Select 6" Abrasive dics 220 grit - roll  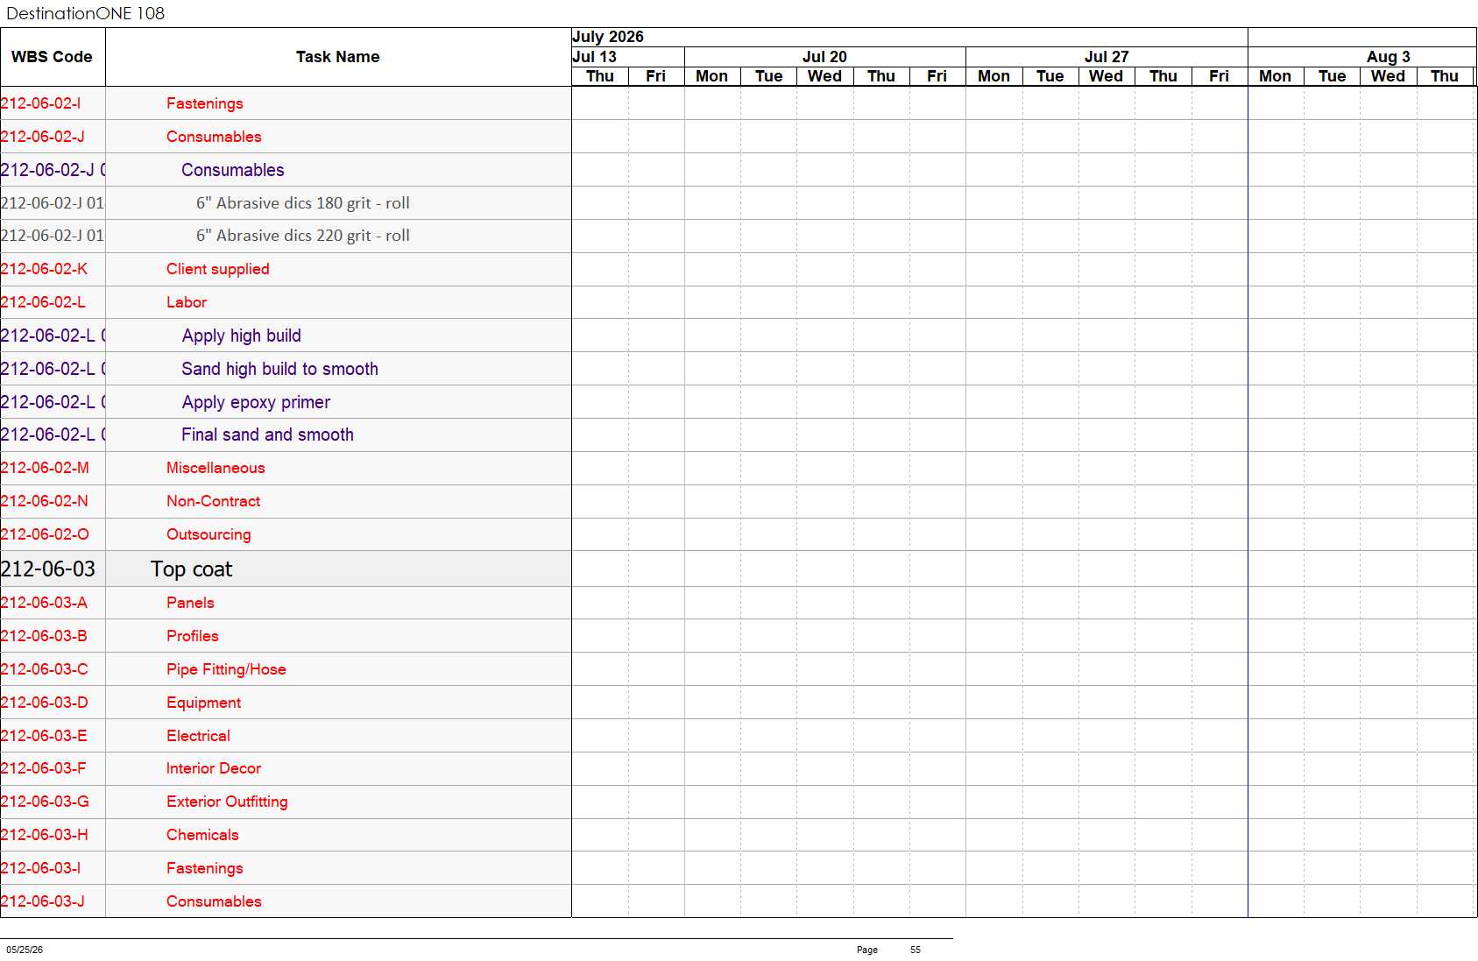(x=303, y=236)
